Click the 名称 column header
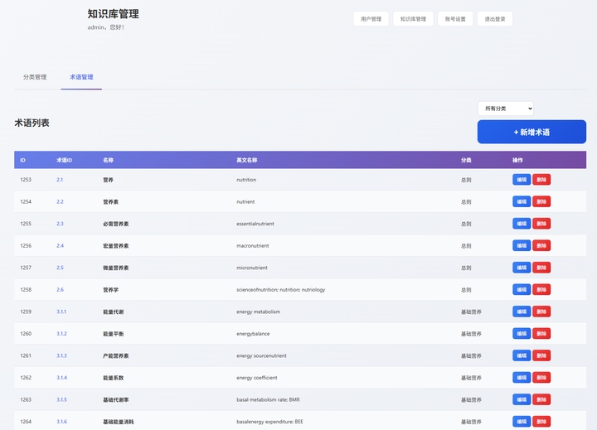This screenshot has height=430, width=597. [x=108, y=160]
